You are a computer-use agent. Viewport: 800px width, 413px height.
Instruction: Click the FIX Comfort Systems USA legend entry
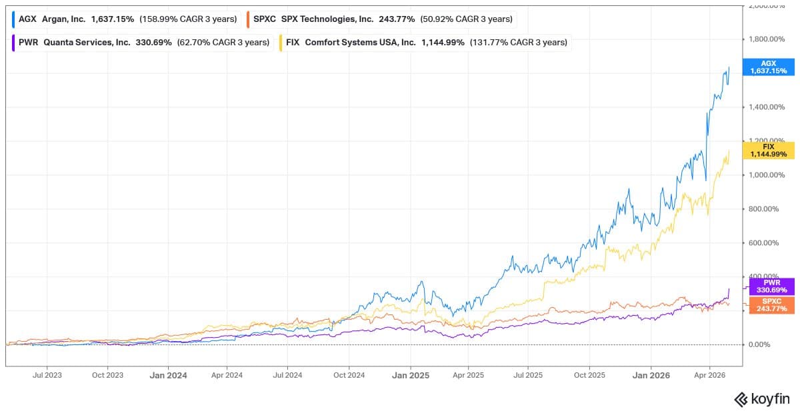[424, 43]
